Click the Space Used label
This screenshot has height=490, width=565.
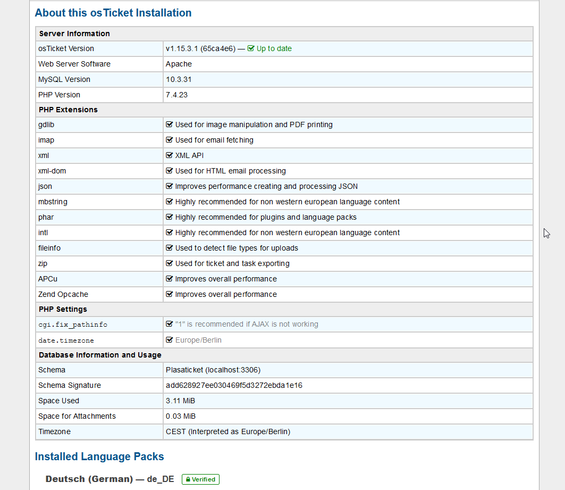[59, 401]
